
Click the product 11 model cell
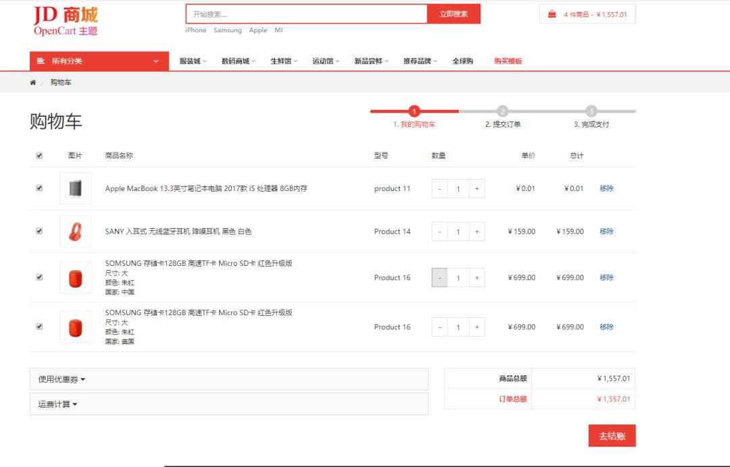[x=393, y=189]
